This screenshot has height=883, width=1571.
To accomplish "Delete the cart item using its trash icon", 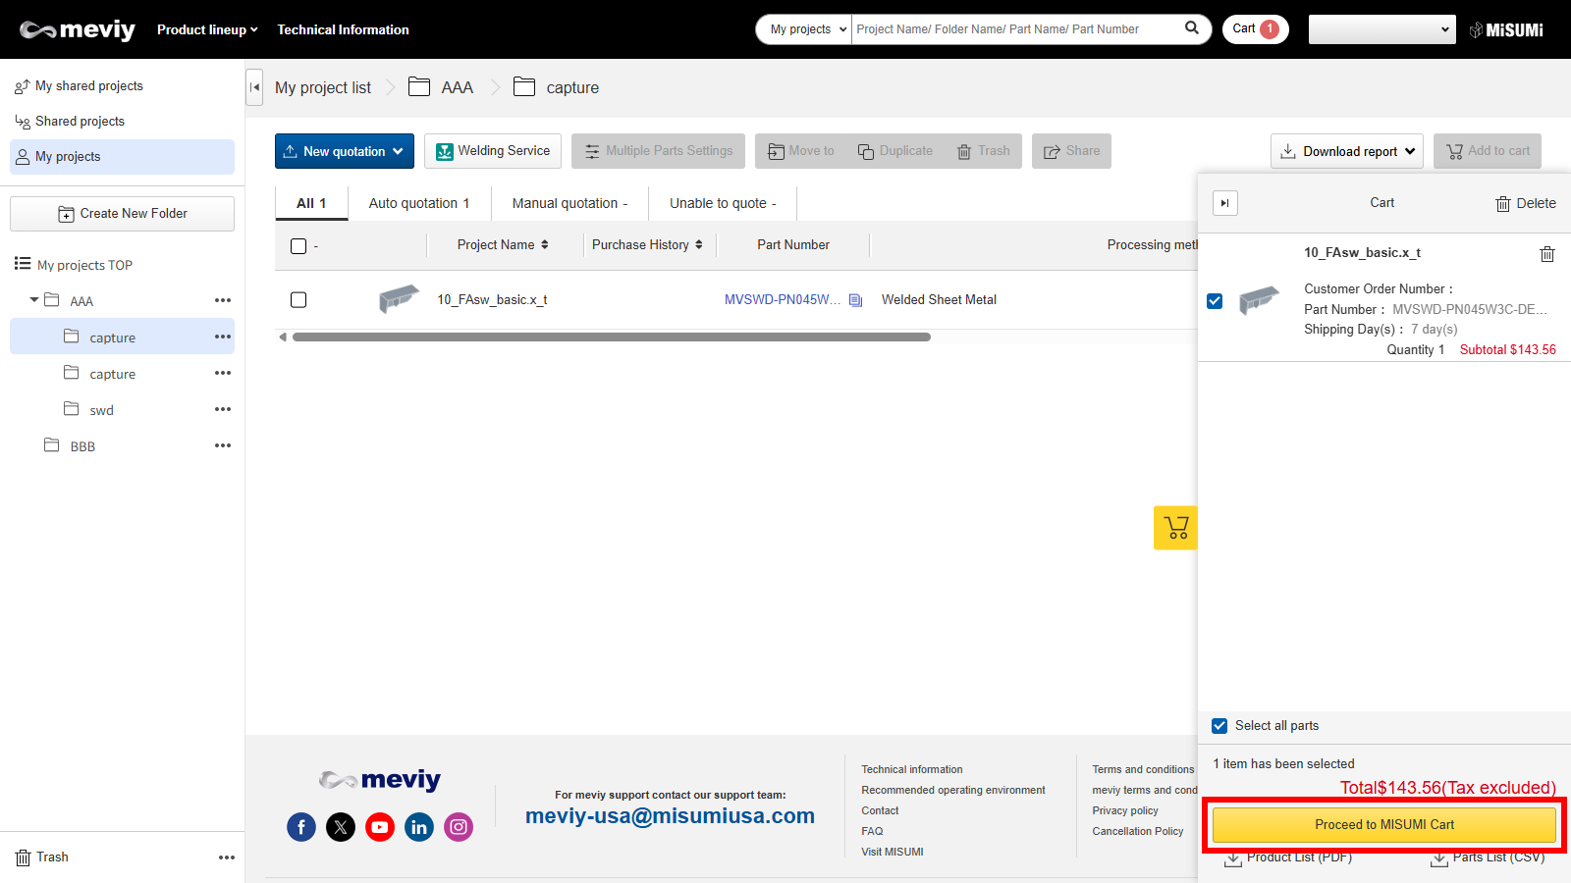I will [1546, 254].
